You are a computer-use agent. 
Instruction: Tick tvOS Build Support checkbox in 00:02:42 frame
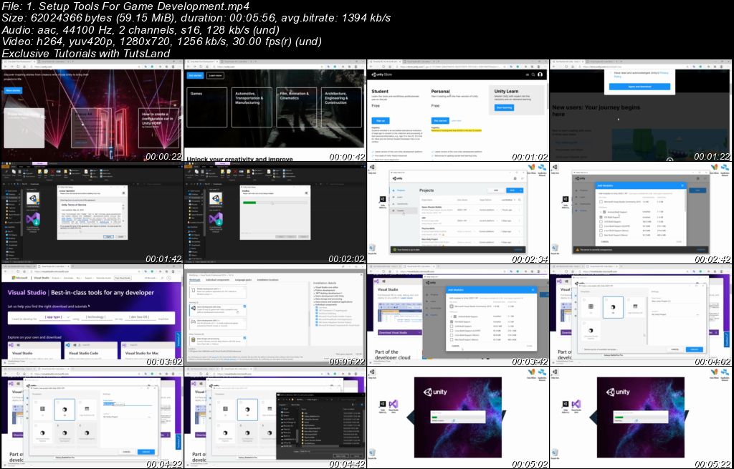(x=601, y=222)
